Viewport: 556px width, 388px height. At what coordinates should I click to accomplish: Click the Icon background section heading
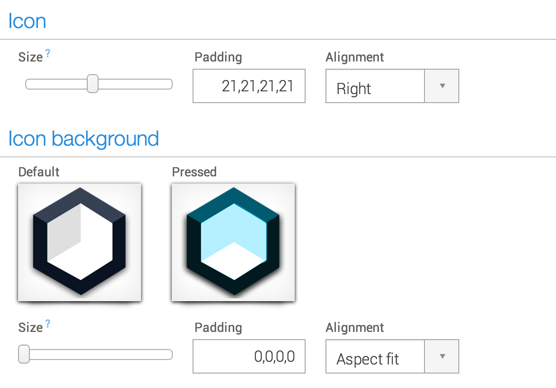tap(83, 139)
